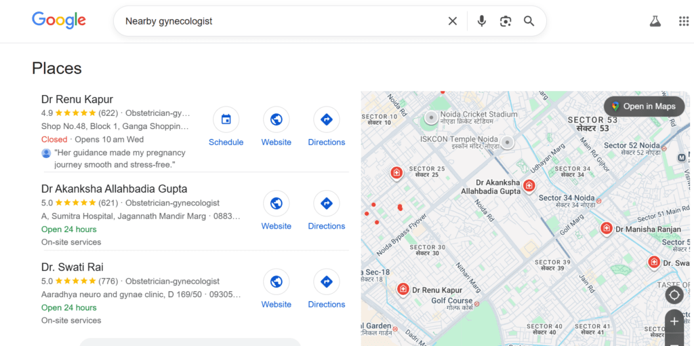Click 'Closed · Opens 10 am Wed' text
Image resolution: width=694 pixels, height=346 pixels.
click(92, 140)
